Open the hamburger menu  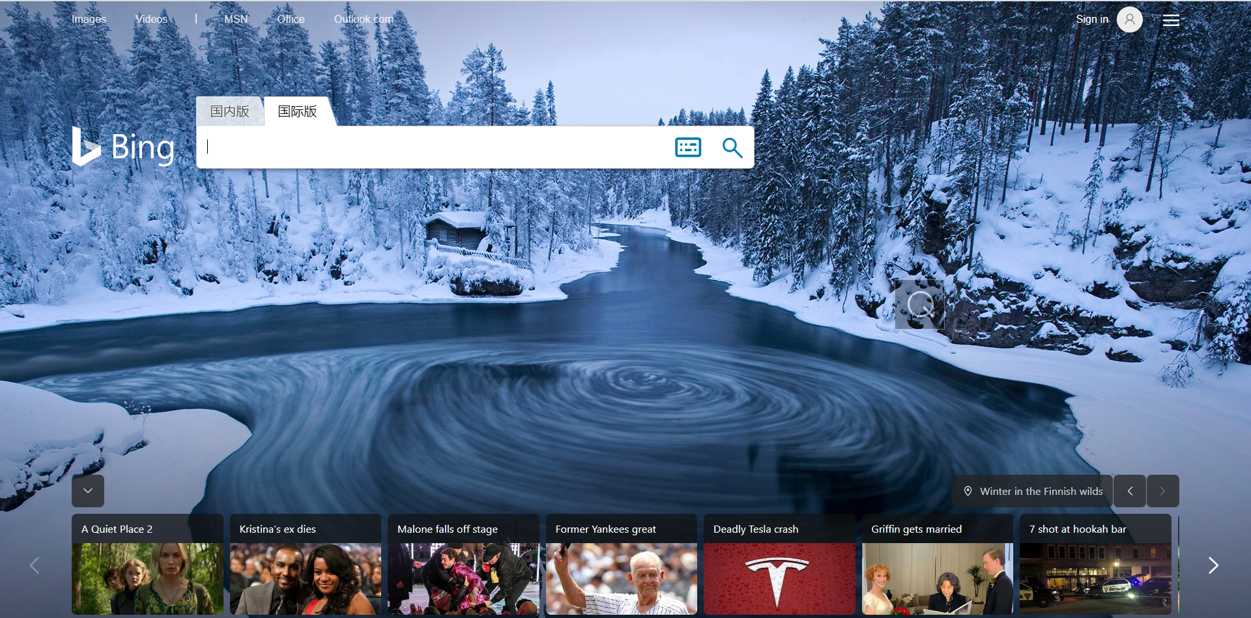click(1171, 20)
